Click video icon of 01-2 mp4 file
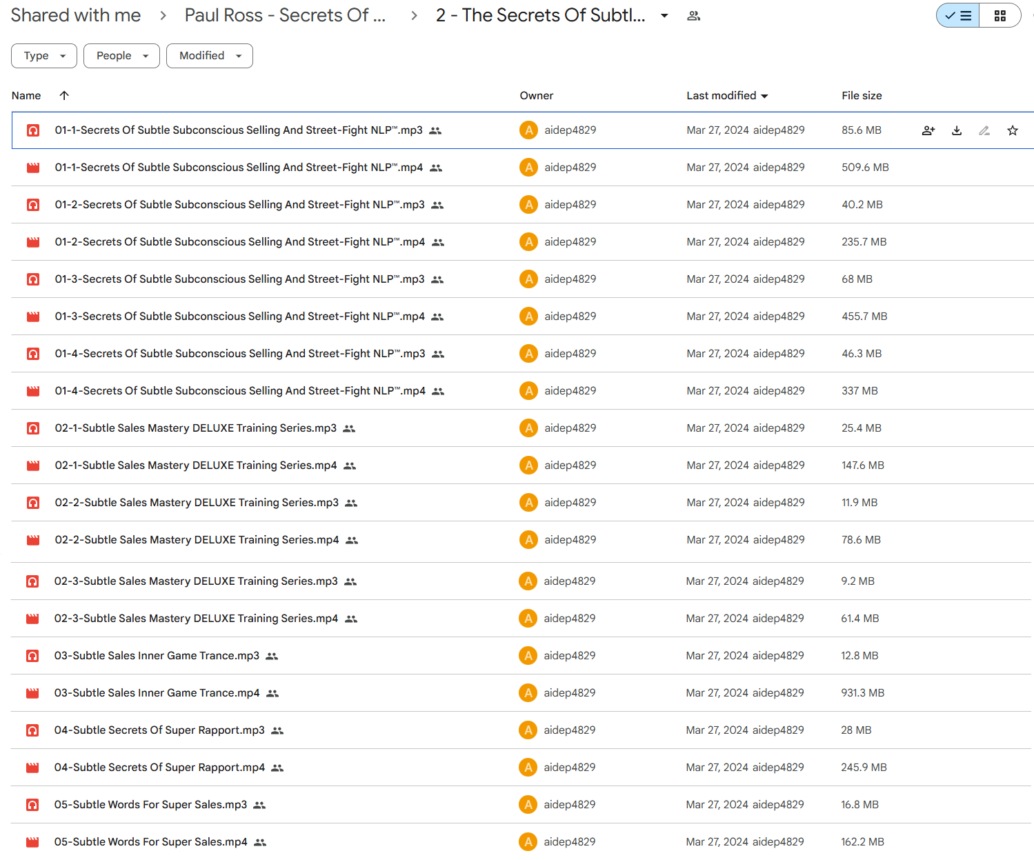The image size is (1034, 860). coord(33,242)
